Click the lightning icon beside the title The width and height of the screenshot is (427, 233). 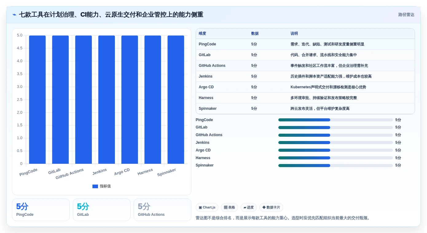14,15
